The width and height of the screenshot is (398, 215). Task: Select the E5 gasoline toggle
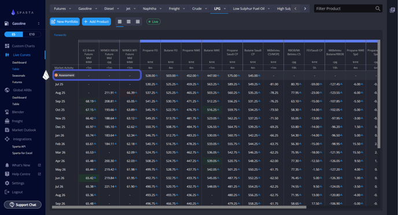13,34
